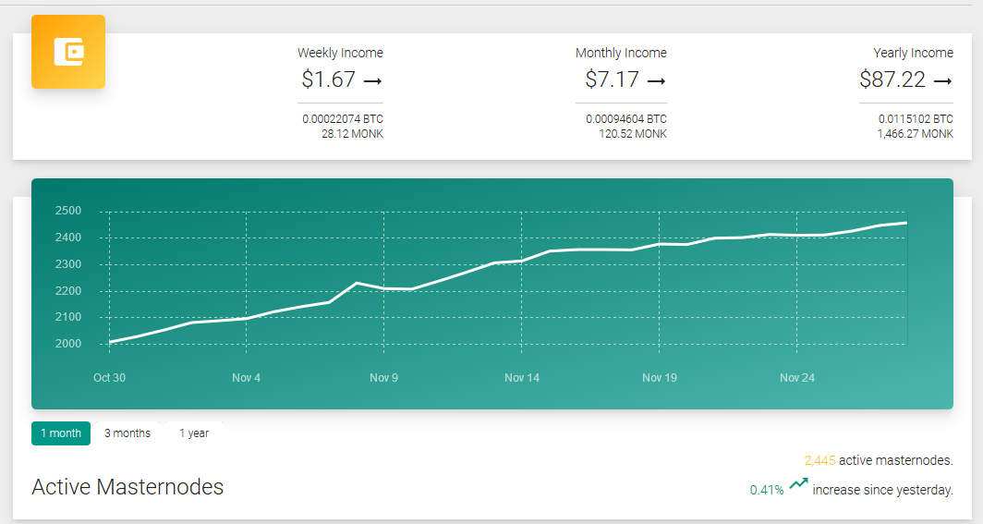Select the 1 month range tab

[x=61, y=433]
